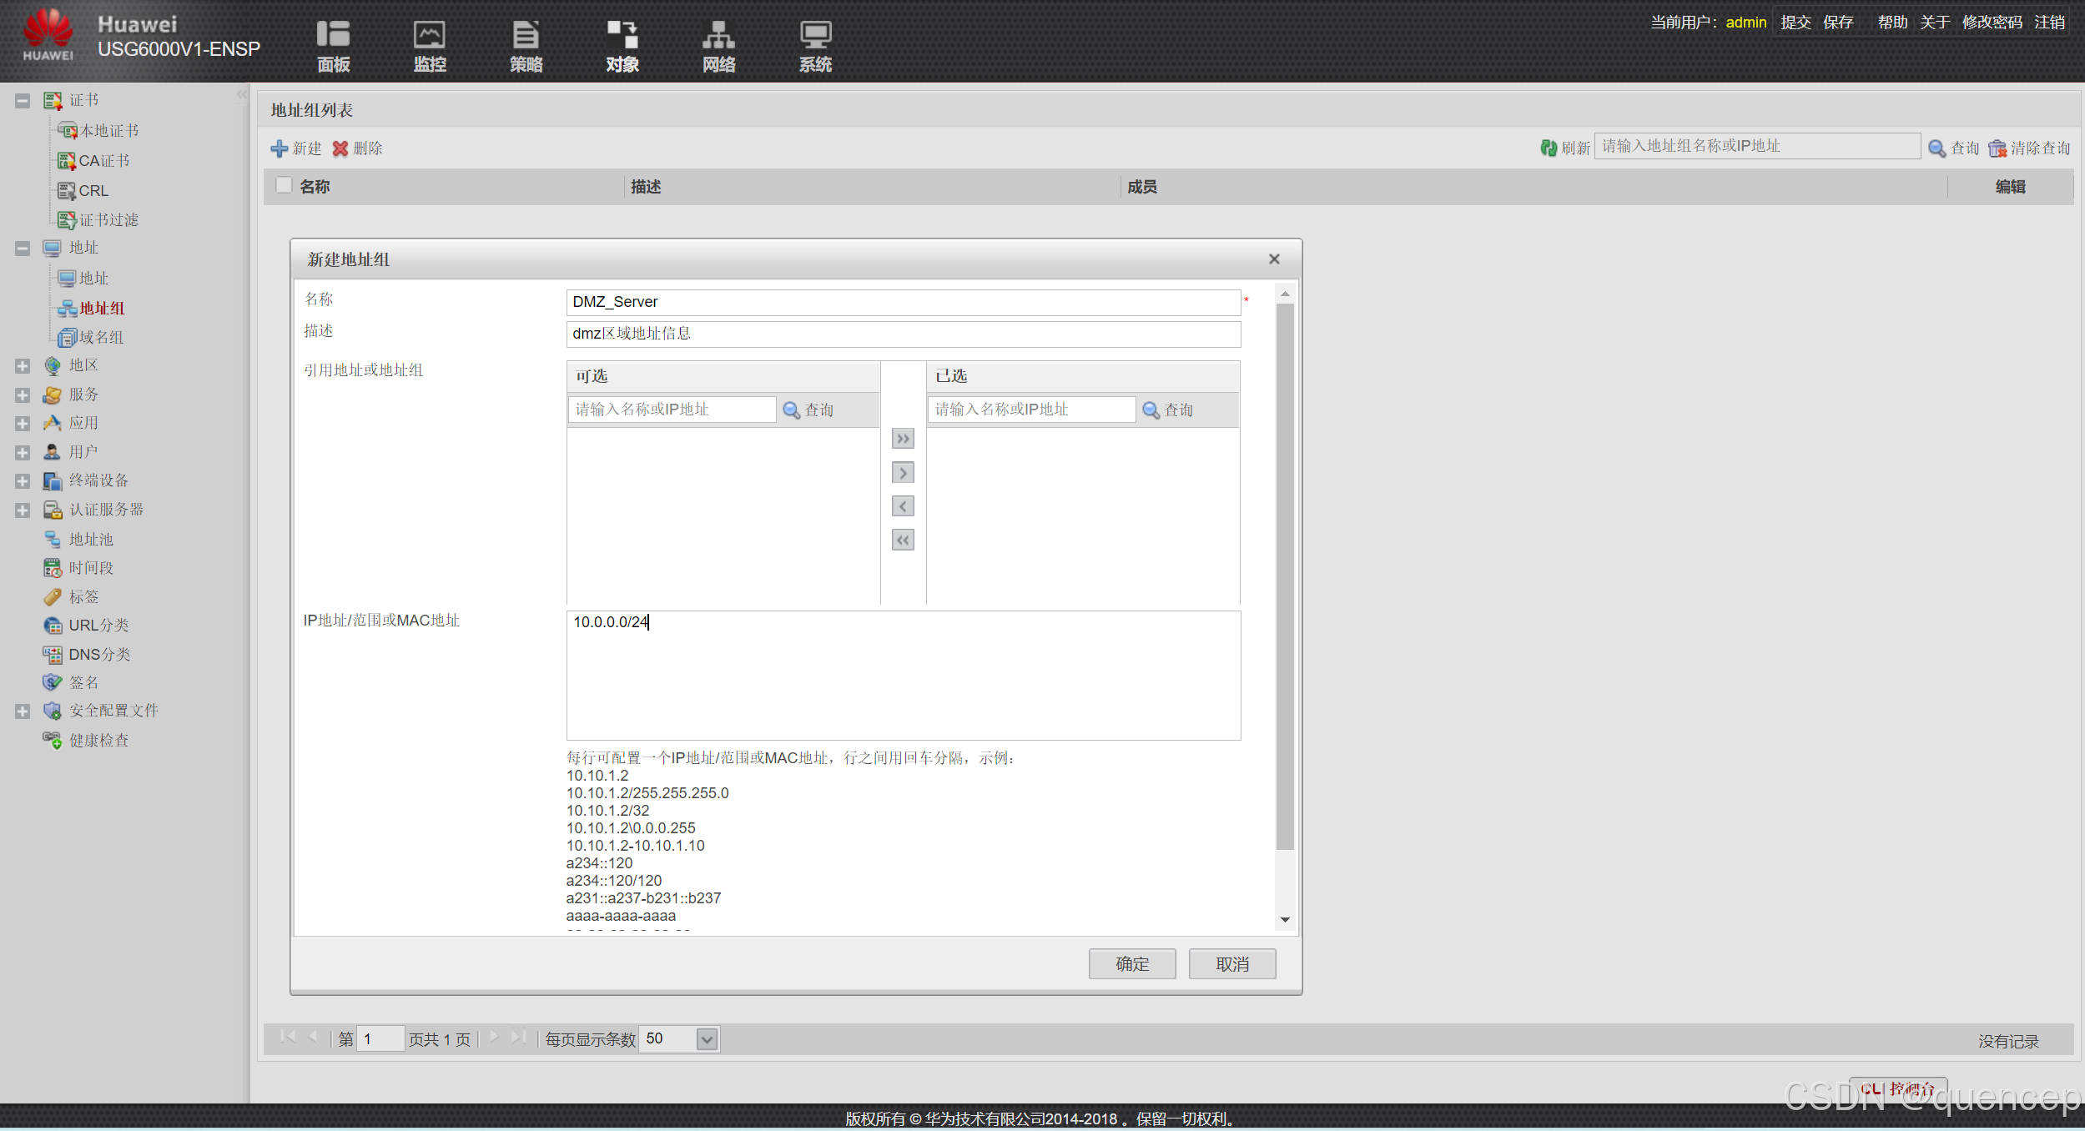Screen dimensions: 2085x1131
Task: Click the 清除查询 clear query icon
Action: (x=1997, y=148)
